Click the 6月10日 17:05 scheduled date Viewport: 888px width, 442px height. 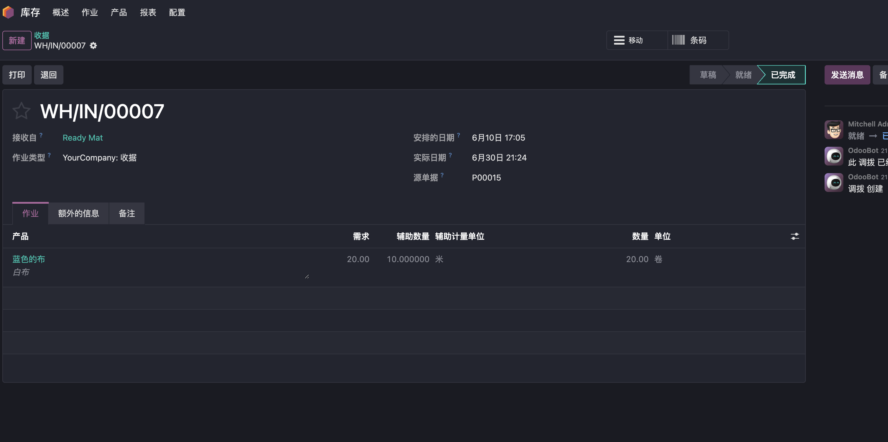tap(498, 138)
